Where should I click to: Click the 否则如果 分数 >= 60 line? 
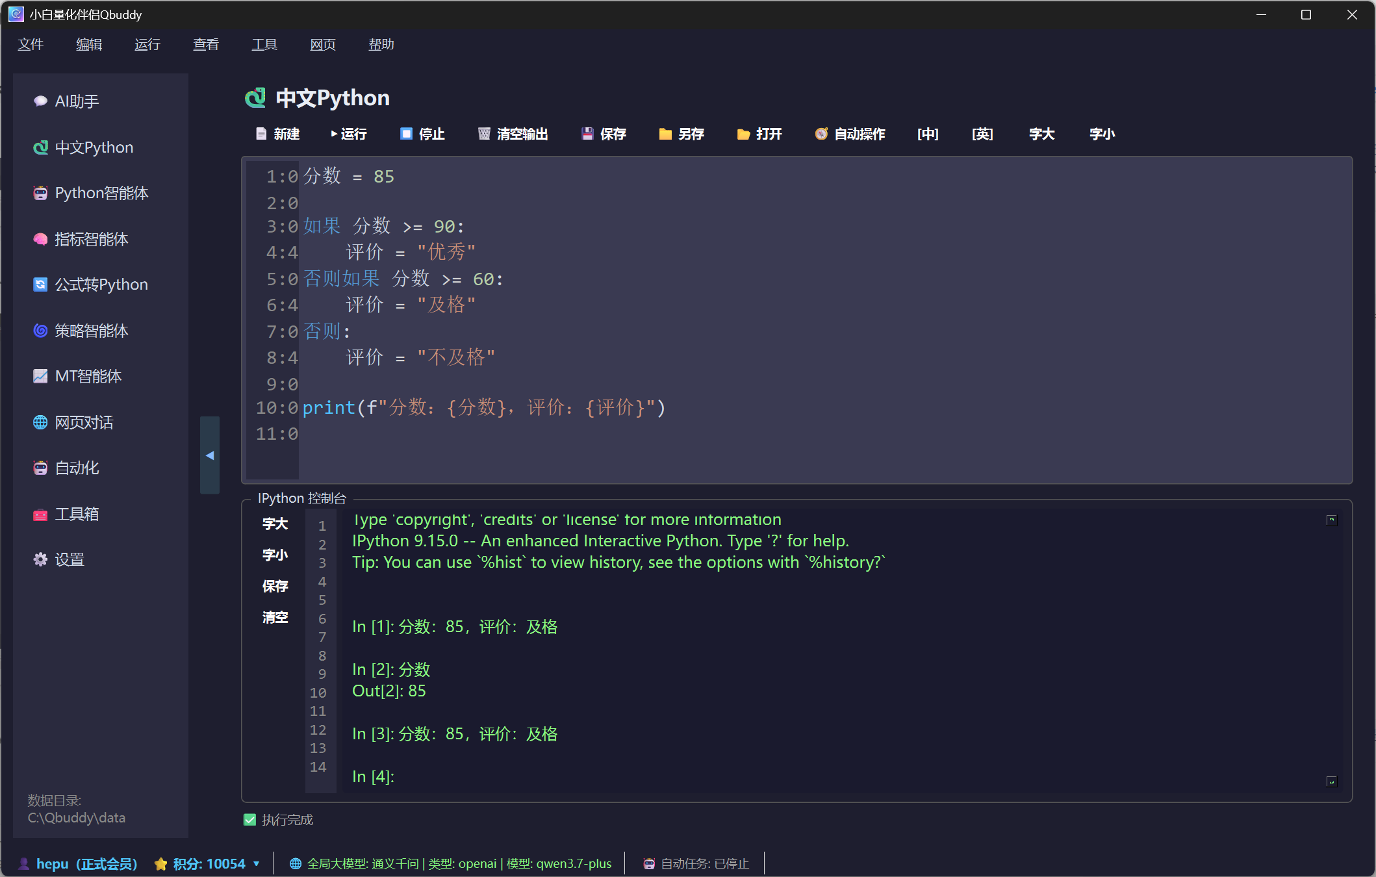click(x=403, y=279)
